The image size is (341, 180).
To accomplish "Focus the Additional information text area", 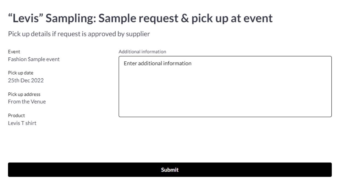I will click(x=225, y=90).
